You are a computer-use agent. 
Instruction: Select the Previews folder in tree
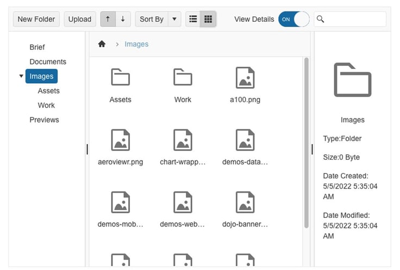point(44,120)
